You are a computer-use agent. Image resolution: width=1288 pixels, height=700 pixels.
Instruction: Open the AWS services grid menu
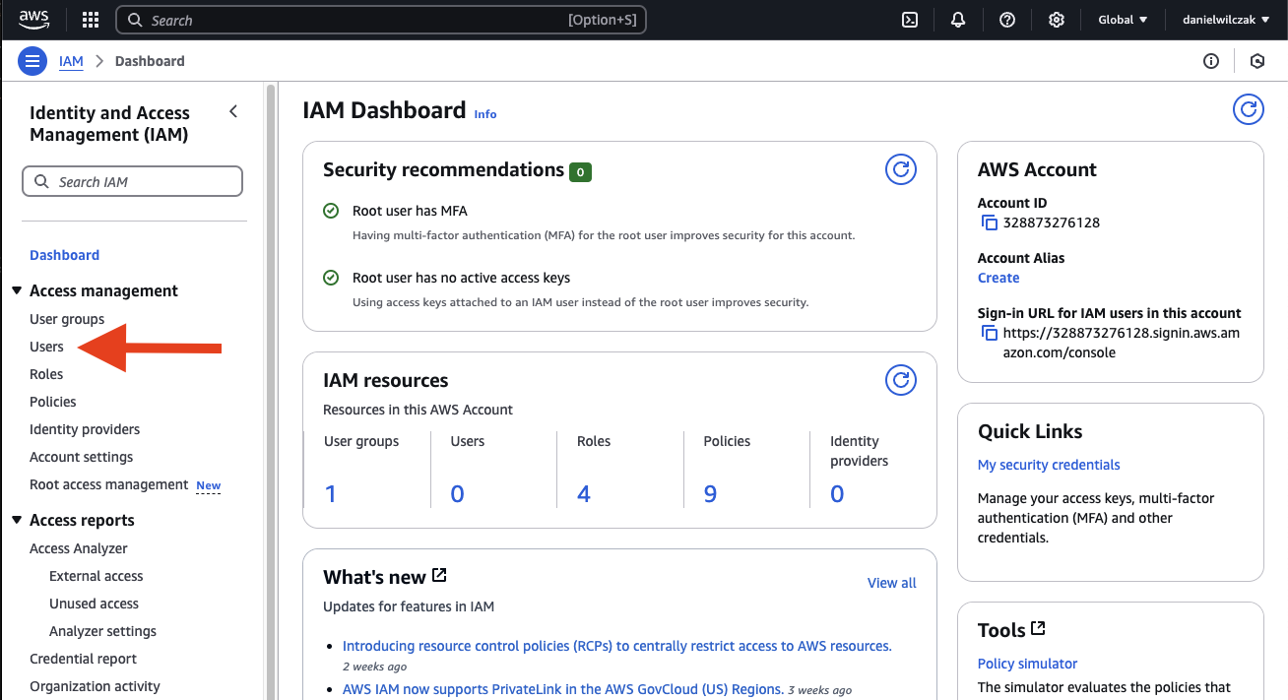pyautogui.click(x=91, y=20)
